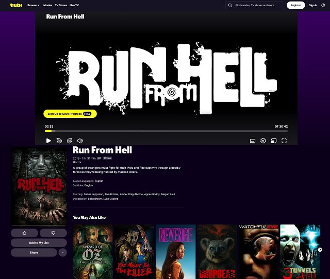Open director Sean Brown's page
330x279 pixels.
point(95,199)
